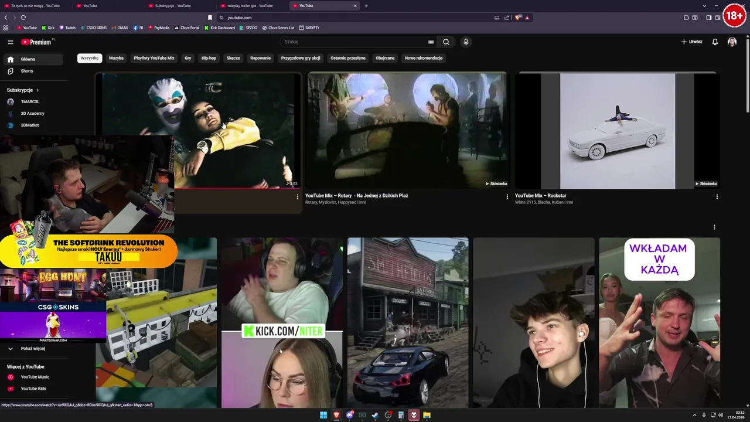750x422 pixels.
Task: Open the Kick bookmark
Action: click(48, 28)
